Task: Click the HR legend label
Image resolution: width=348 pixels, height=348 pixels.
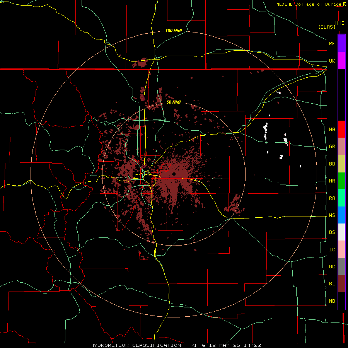Action: coord(332,181)
